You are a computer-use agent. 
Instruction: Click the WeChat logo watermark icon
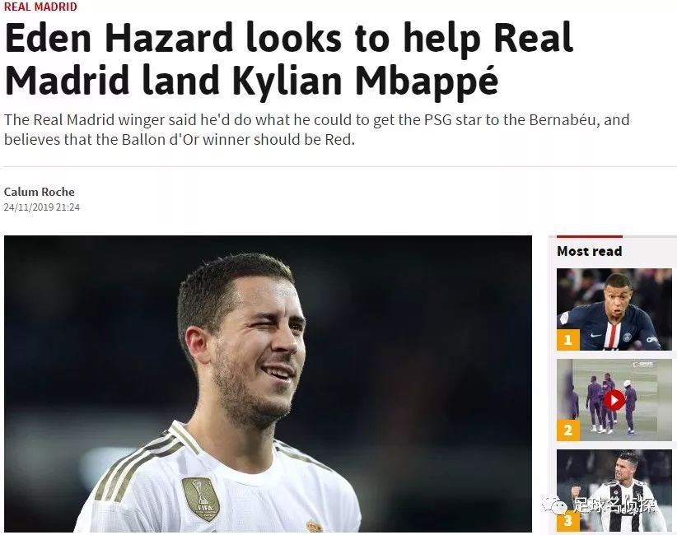[x=555, y=504]
